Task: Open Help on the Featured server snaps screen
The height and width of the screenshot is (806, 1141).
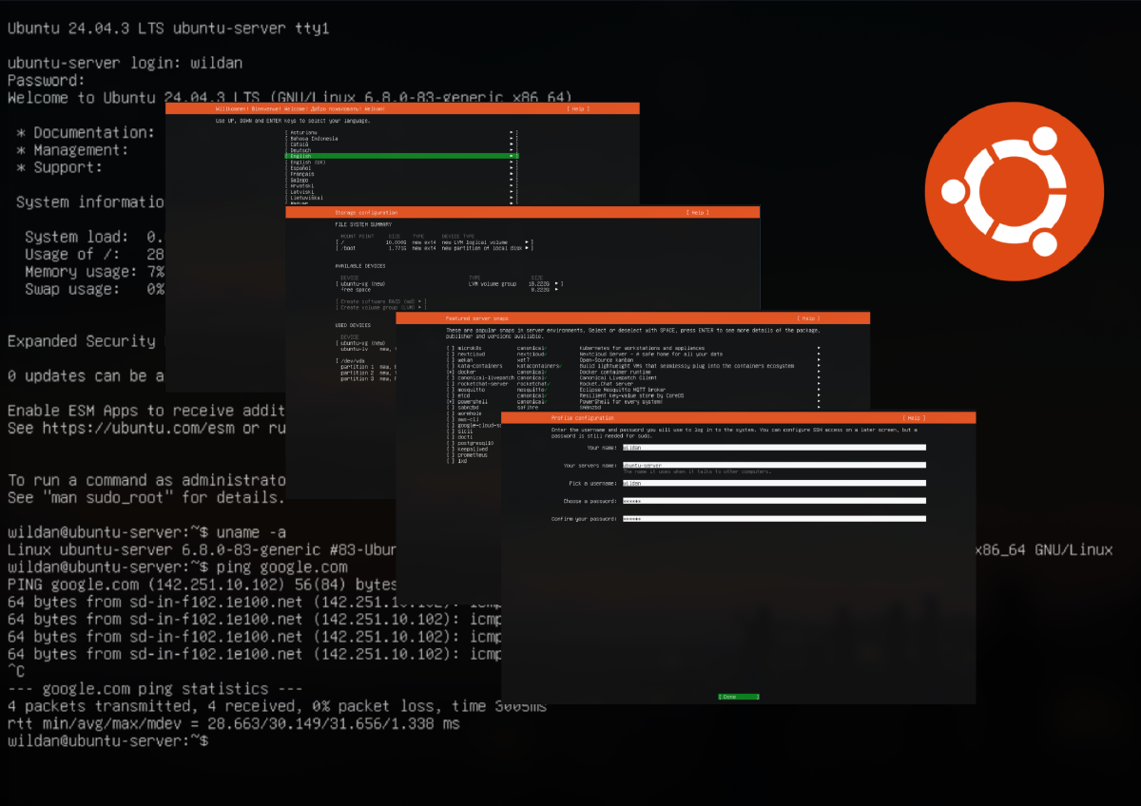Action: coord(807,317)
